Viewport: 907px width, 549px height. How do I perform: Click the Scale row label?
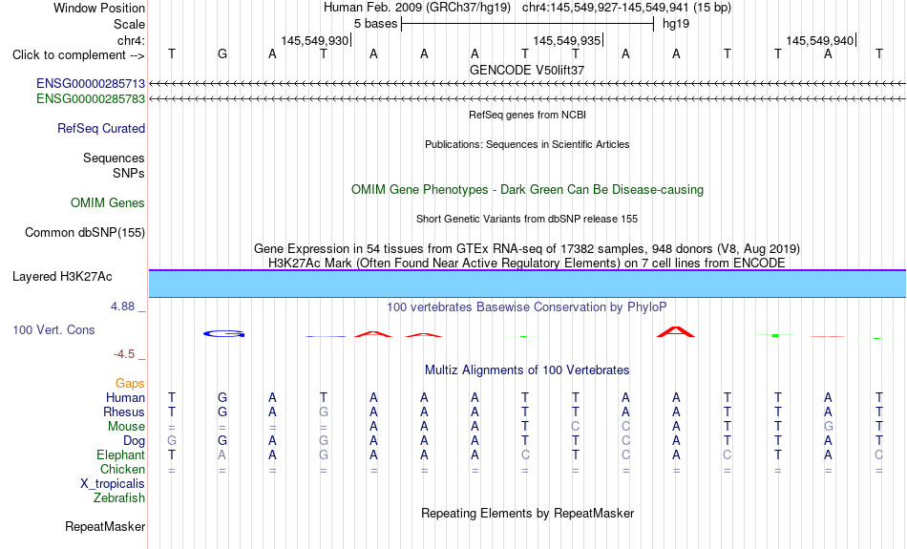pos(130,24)
